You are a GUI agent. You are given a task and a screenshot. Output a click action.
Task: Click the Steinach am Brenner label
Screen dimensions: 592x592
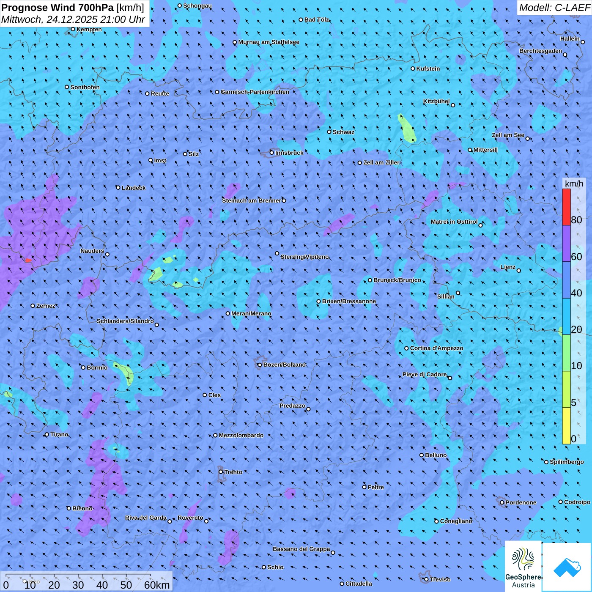[252, 200]
